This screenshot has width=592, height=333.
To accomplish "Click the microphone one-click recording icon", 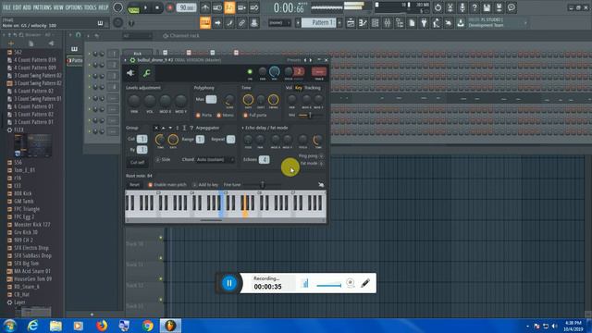I will click(462, 7).
